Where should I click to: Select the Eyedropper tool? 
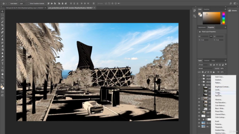[x=2, y=29]
